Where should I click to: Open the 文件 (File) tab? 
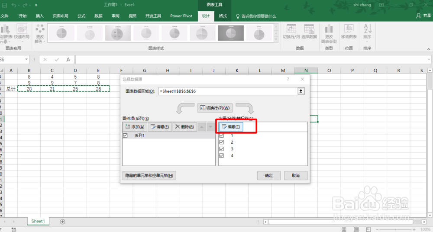pos(4,16)
